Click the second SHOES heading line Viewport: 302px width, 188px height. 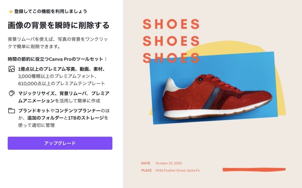click(171, 41)
